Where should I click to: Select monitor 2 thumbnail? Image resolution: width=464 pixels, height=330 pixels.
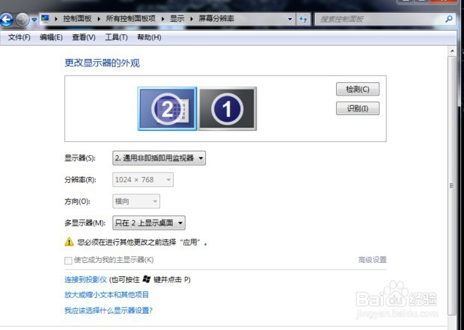[x=167, y=108]
